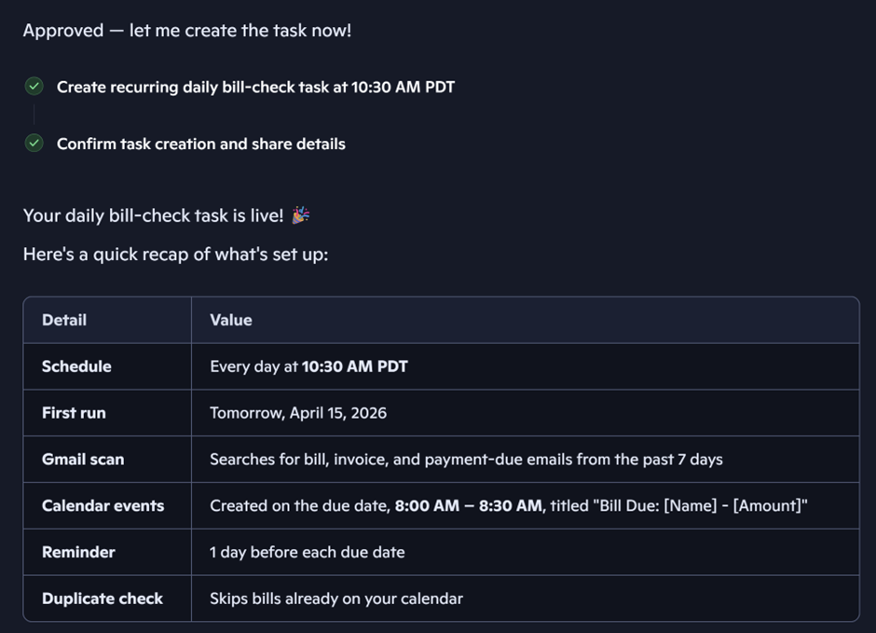Select the "Calendar events" row label

pos(103,506)
